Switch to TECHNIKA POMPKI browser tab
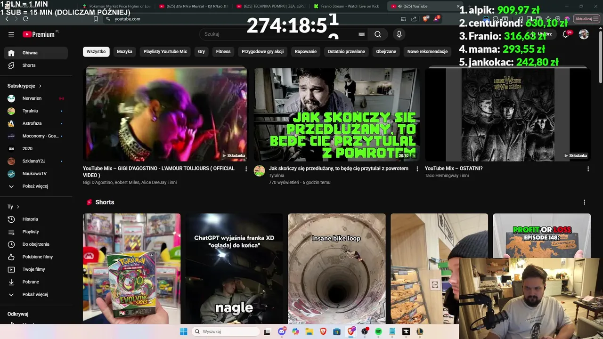Viewport: 603px width, 339px height. [271, 6]
